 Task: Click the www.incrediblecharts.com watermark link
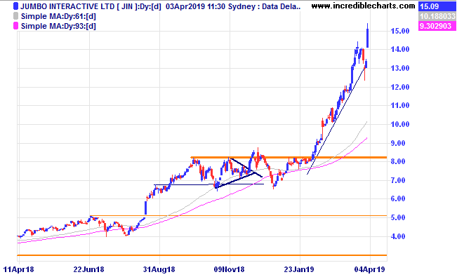click(x=363, y=6)
